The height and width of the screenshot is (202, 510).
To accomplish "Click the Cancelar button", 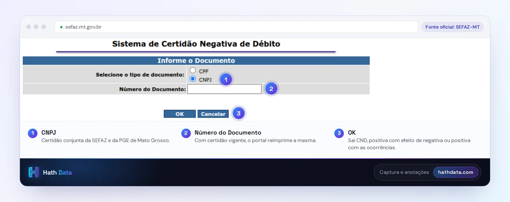I will click(x=213, y=114).
